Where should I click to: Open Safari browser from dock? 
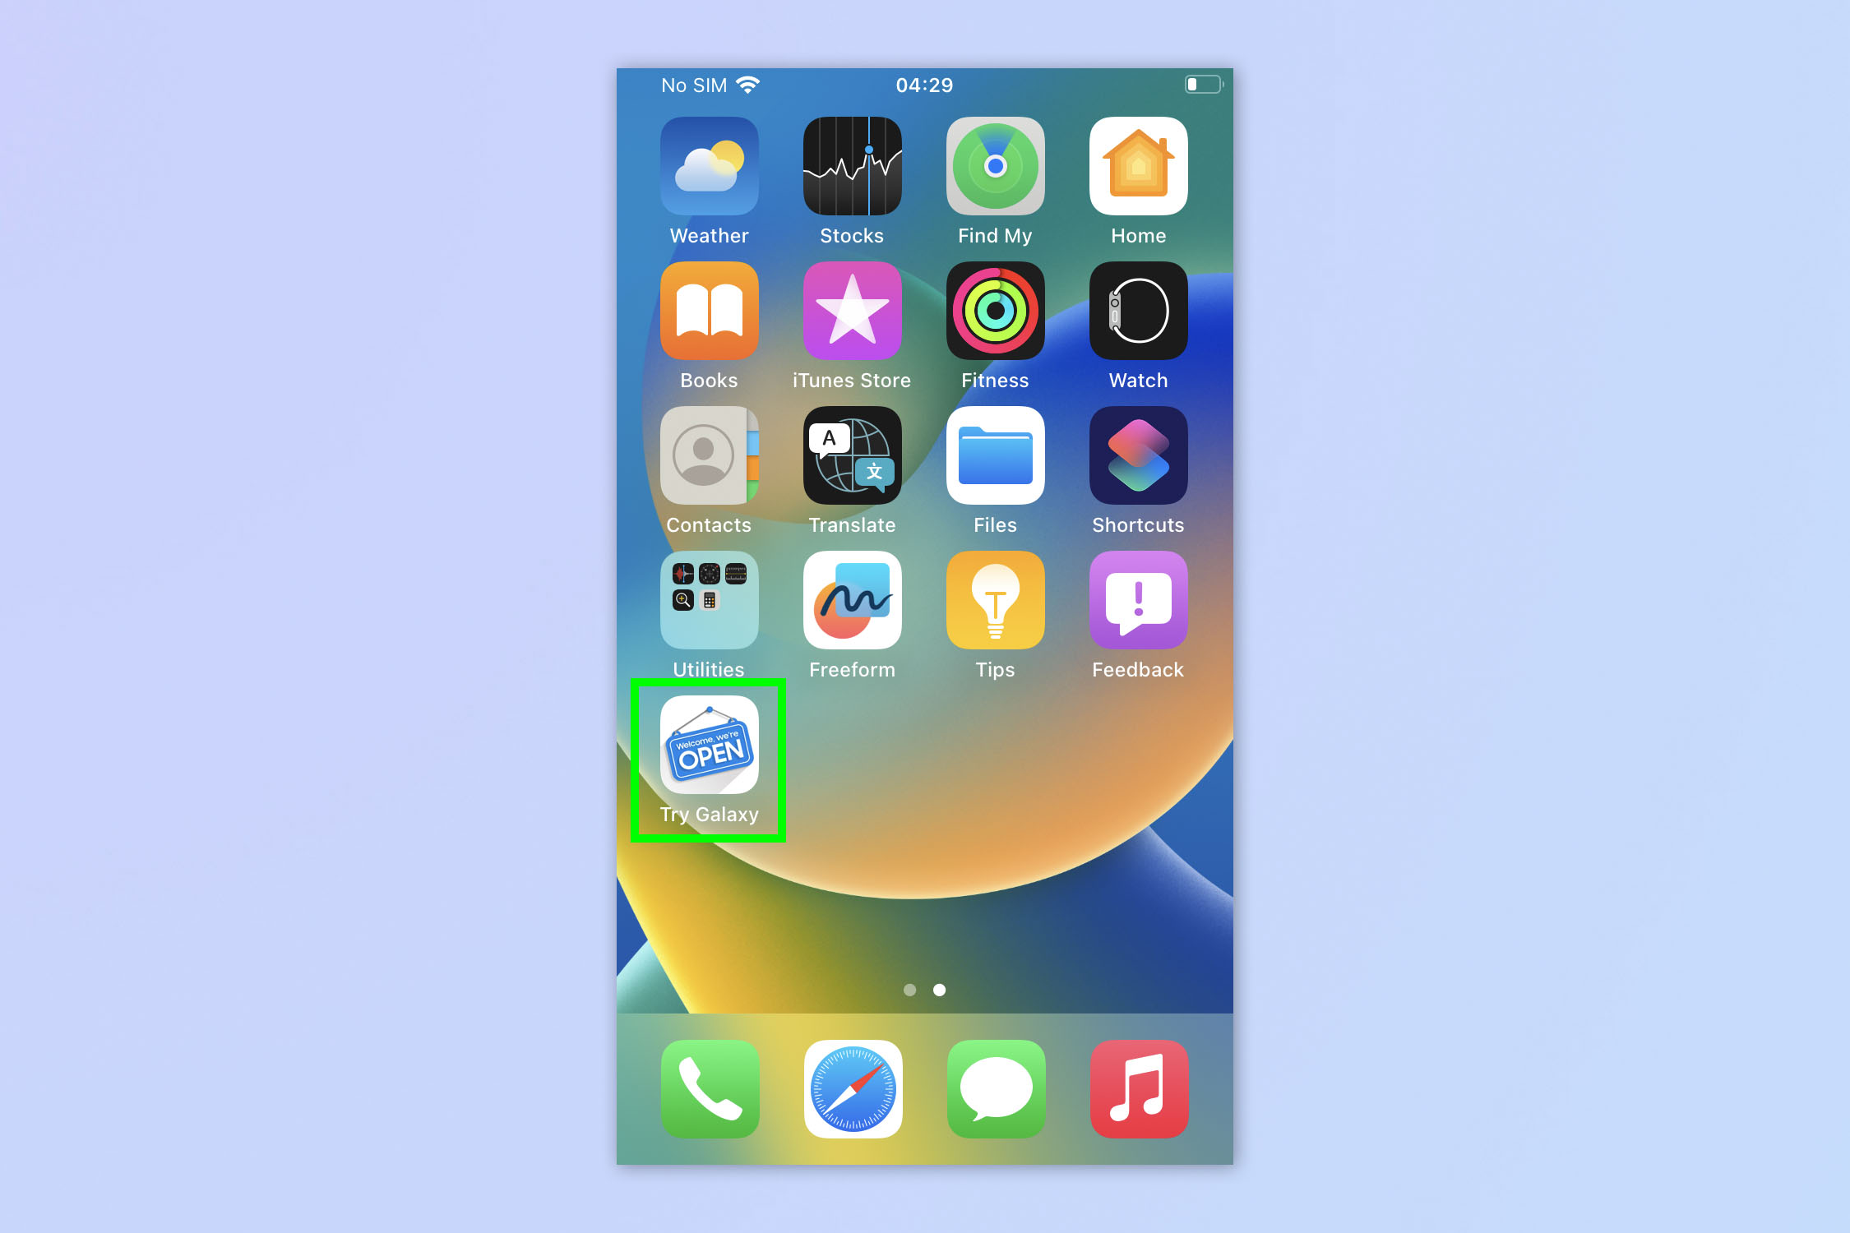pos(852,1096)
